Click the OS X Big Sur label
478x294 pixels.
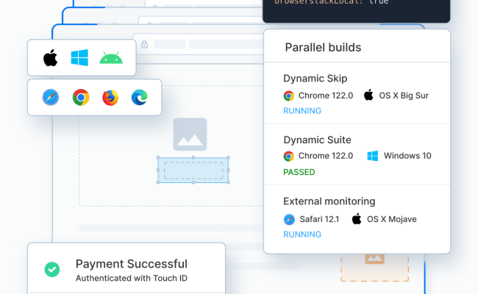404,96
